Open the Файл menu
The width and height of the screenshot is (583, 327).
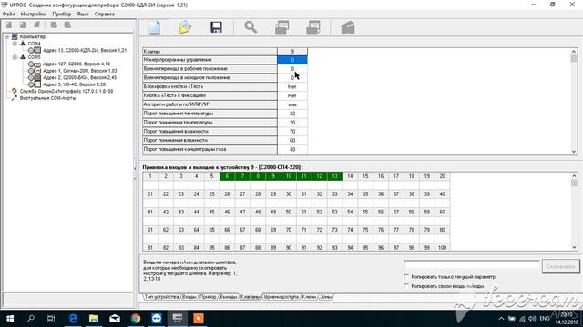click(x=9, y=14)
